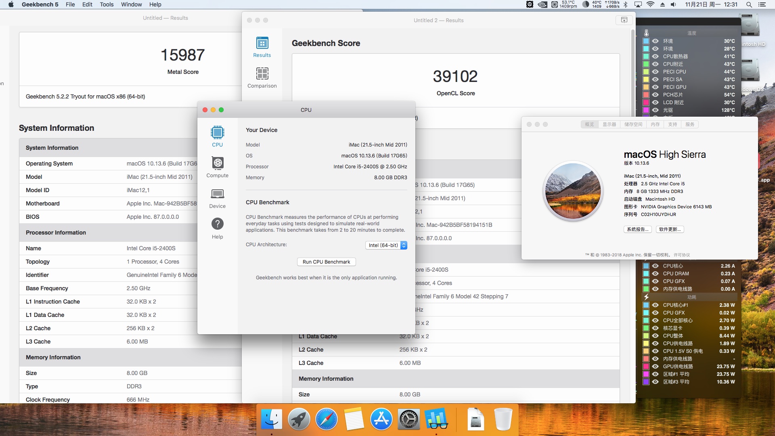Click macOS High Sierra artwork in About This Mac
775x436 pixels.
point(573,191)
